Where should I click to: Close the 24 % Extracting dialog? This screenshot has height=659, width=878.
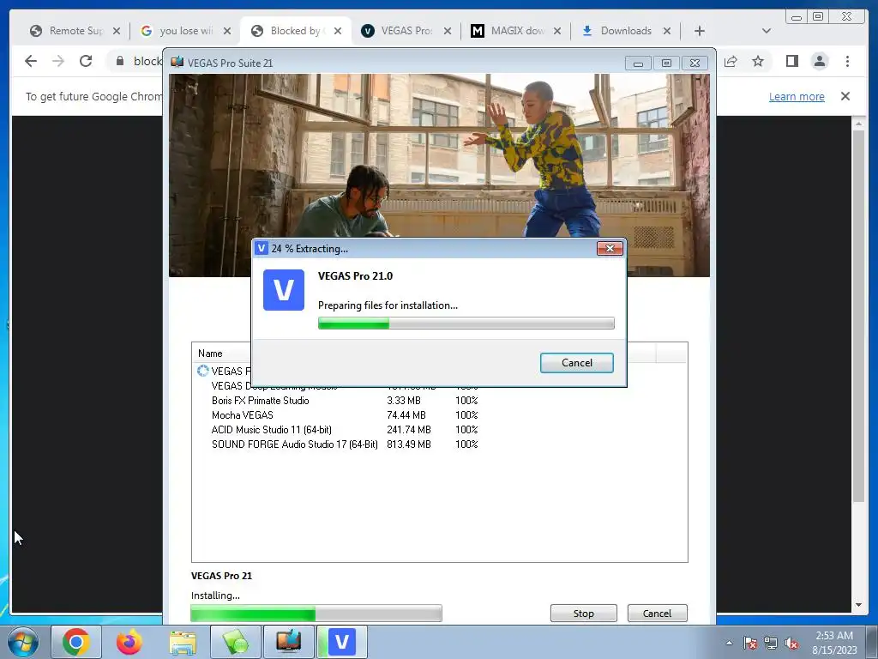point(610,248)
